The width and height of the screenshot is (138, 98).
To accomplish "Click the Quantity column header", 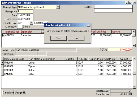I will coord(70,59).
